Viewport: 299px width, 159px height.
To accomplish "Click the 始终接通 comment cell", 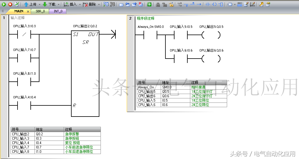I will coord(208,87).
